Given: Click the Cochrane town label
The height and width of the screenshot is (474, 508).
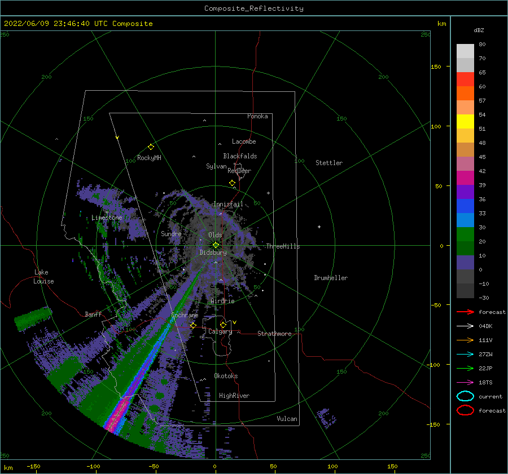Looking at the screenshot, I should click(185, 315).
